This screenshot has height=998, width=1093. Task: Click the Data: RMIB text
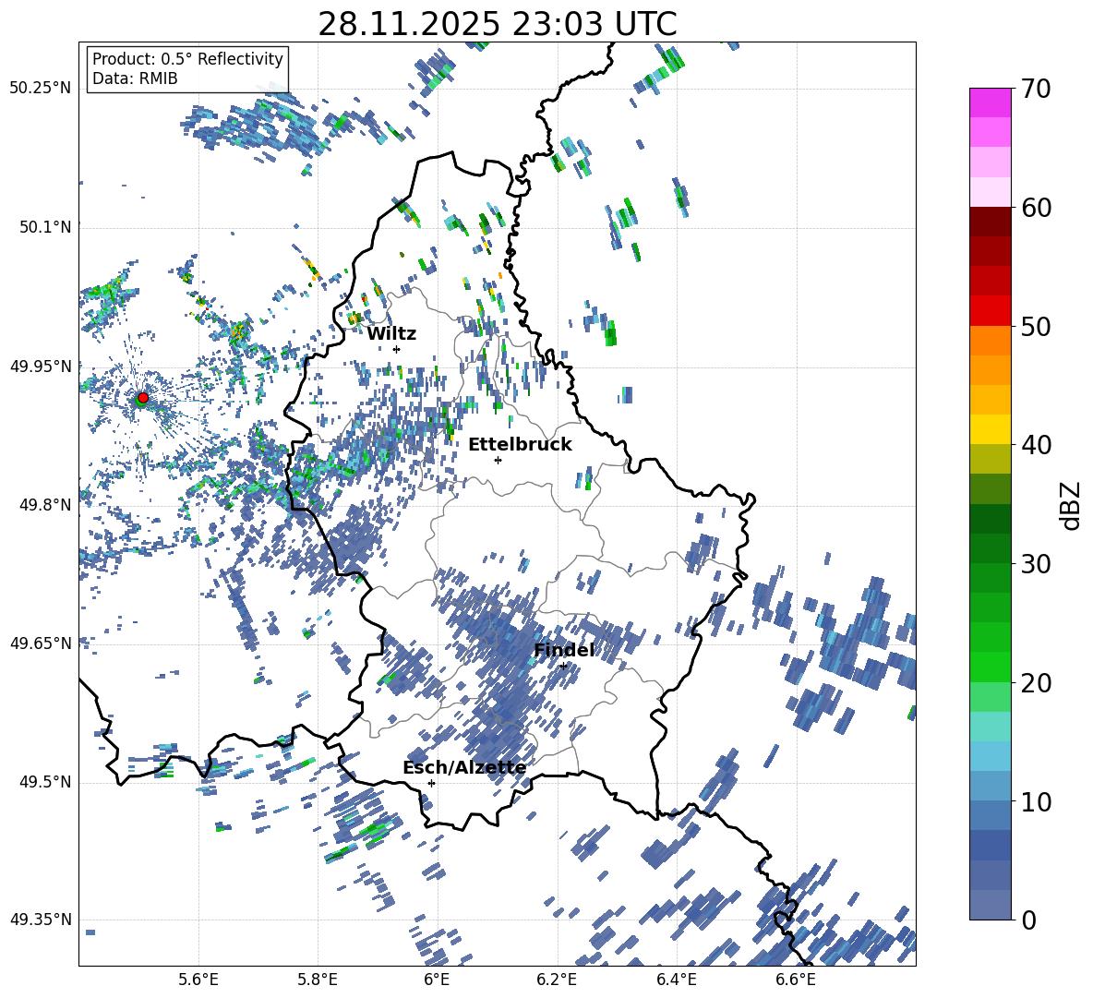(x=135, y=78)
